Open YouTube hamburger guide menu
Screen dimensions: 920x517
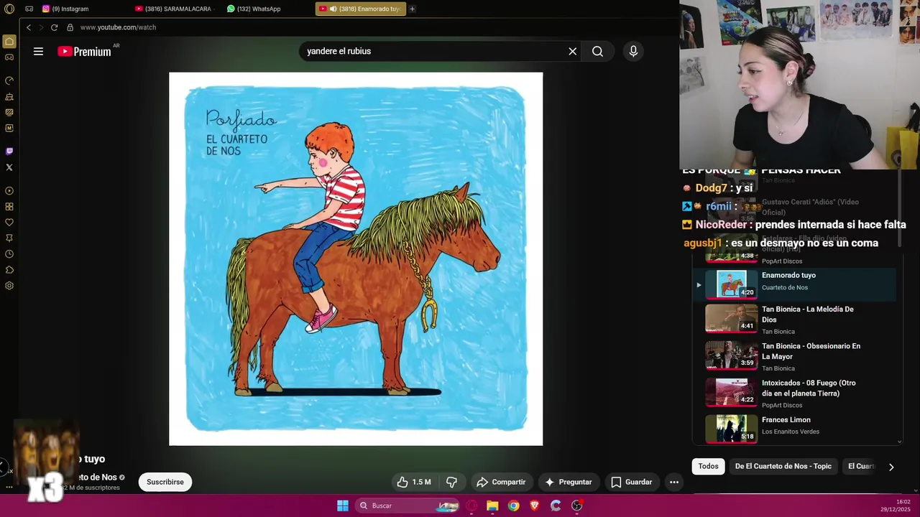[x=38, y=51]
